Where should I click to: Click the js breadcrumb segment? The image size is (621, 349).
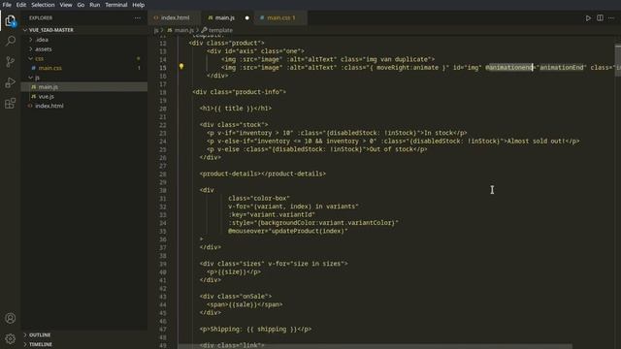[156, 30]
